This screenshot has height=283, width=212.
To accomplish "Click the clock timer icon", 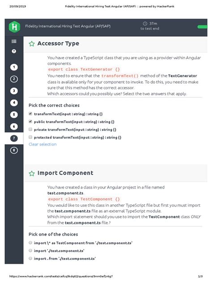I will pyautogui.click(x=145, y=23).
